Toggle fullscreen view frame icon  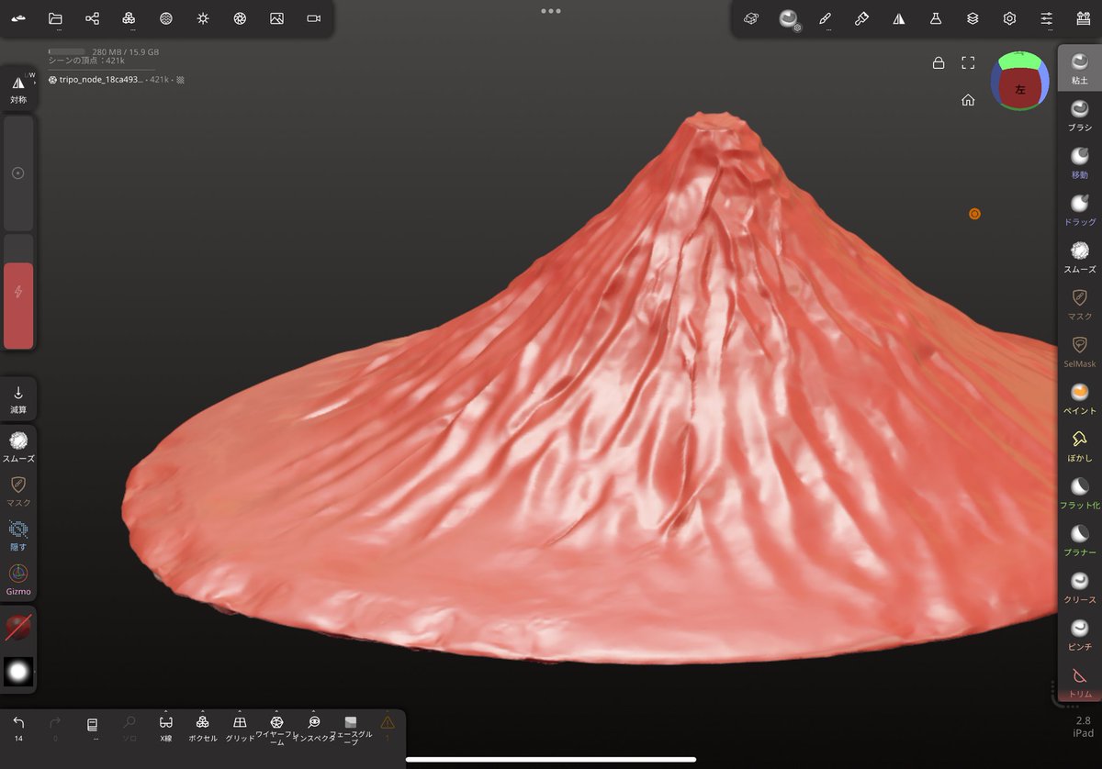[968, 62]
